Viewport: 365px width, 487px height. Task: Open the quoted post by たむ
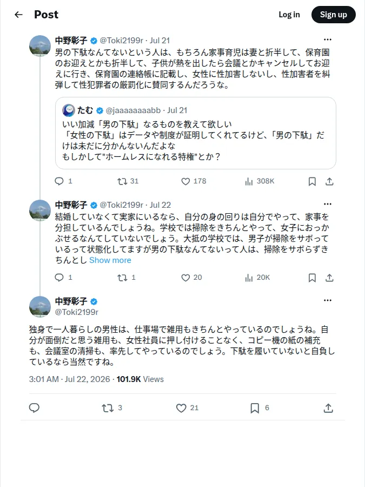[x=196, y=133]
